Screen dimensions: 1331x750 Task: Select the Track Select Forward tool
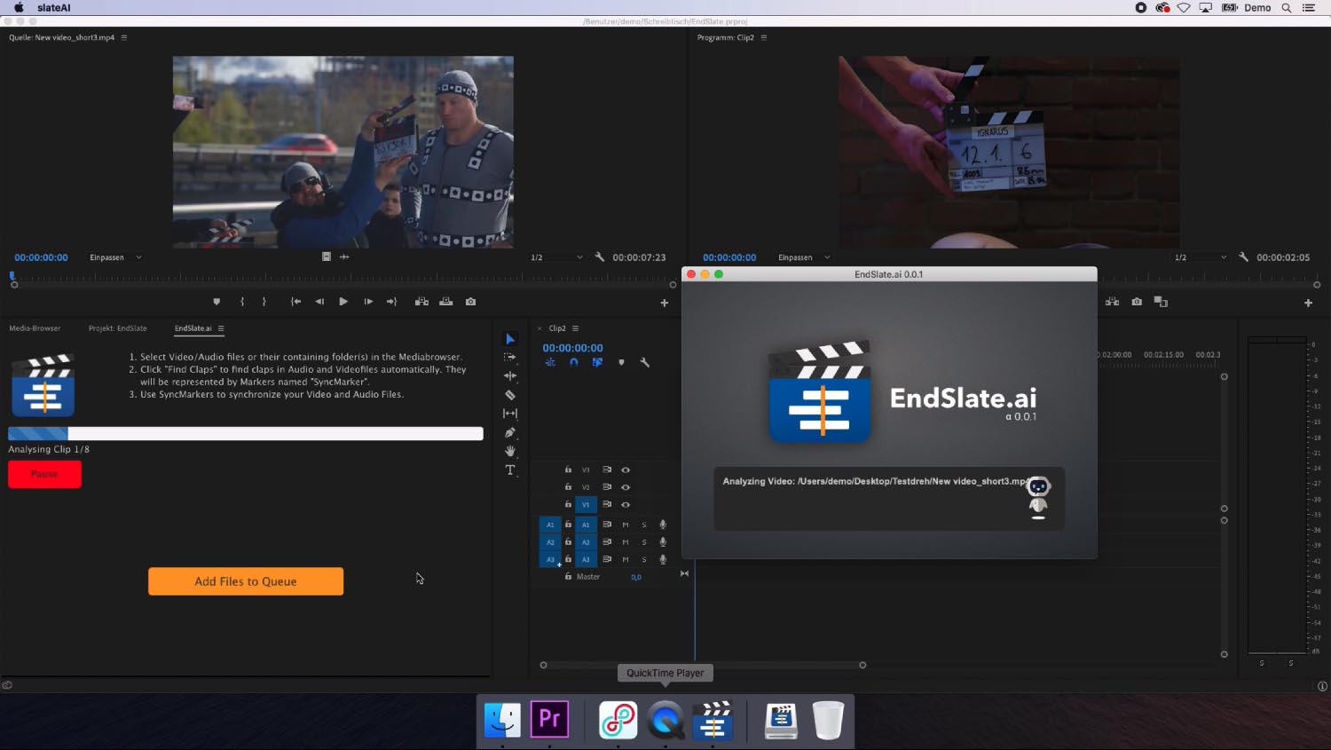[x=510, y=357]
